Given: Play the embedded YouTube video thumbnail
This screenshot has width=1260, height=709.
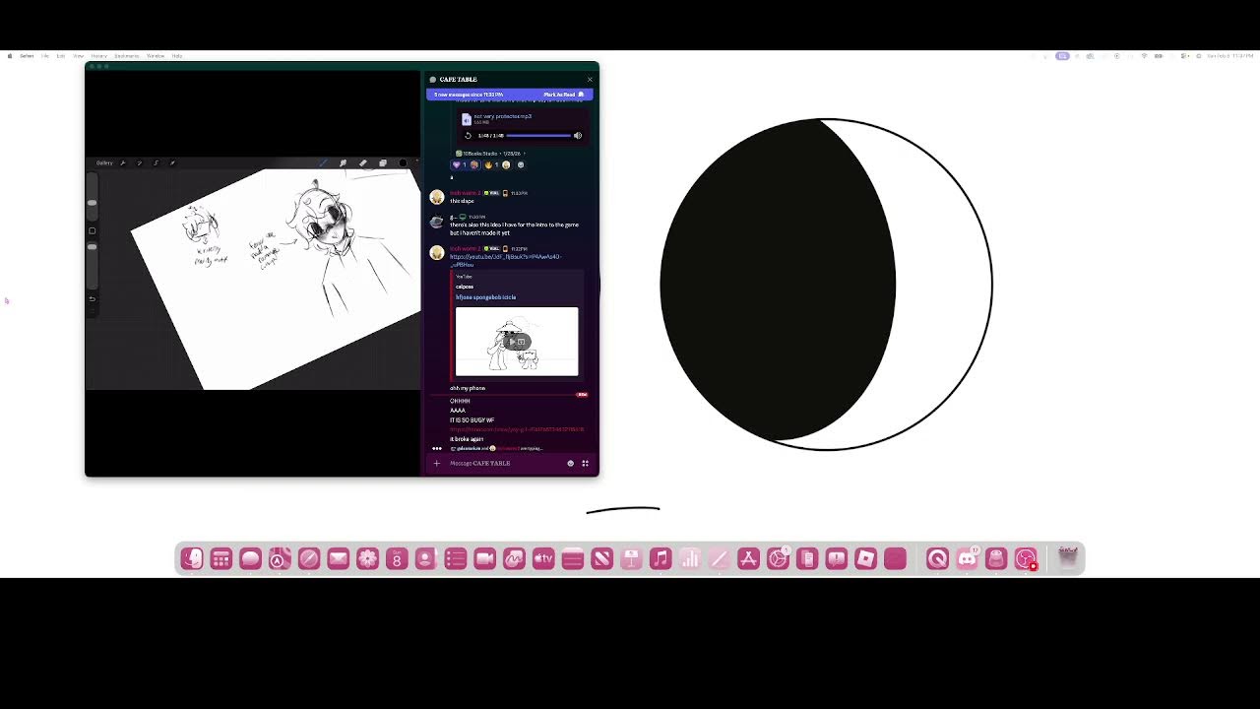Looking at the screenshot, I should 517,342.
